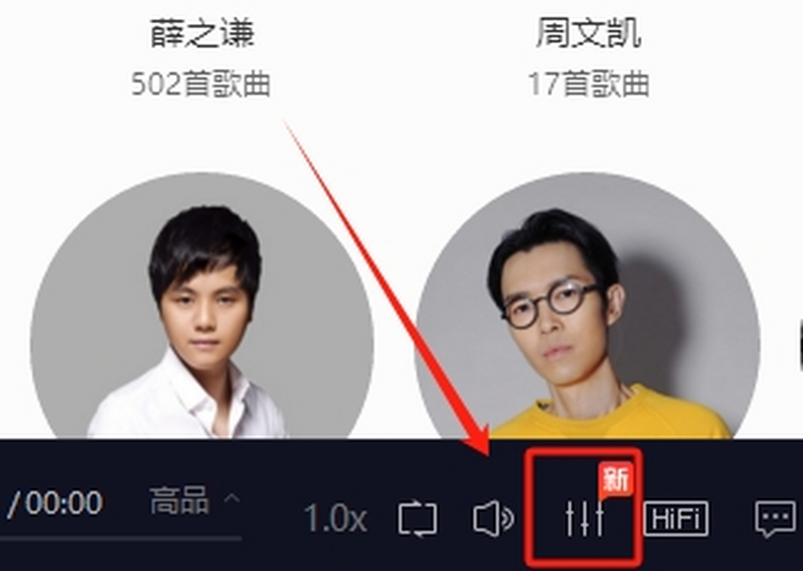Open the 1.0x playback speed selector
The image size is (803, 571).
335,519
